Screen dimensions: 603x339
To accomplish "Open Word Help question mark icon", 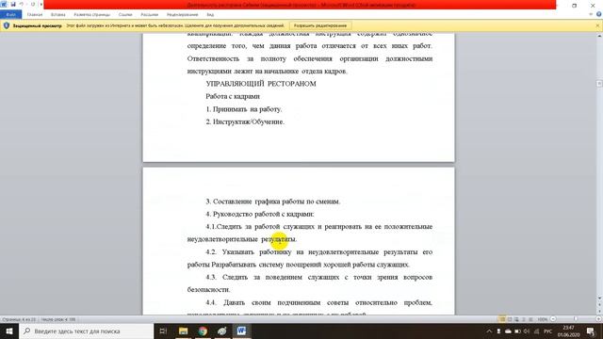I will [599, 14].
